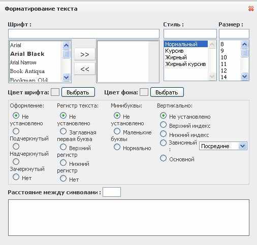Select Arial Black in the font list
Image resolution: width=257 pixels, height=245 pixels.
27,54
